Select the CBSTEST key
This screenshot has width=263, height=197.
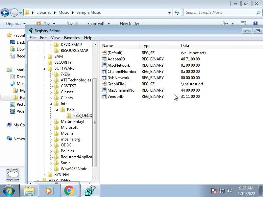point(68,86)
